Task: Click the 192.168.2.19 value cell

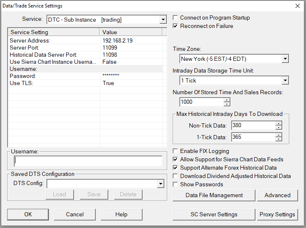Action: click(117, 40)
